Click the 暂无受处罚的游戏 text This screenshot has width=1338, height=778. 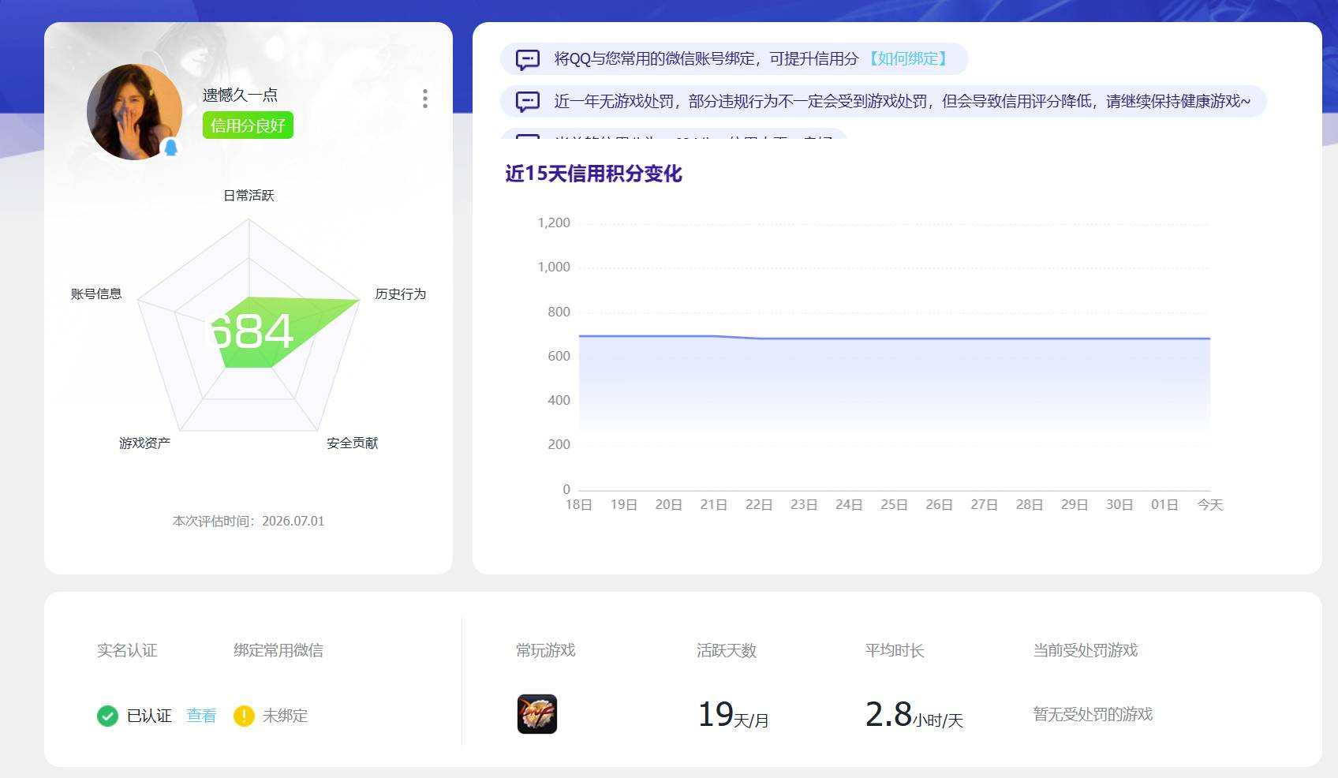tap(1093, 714)
